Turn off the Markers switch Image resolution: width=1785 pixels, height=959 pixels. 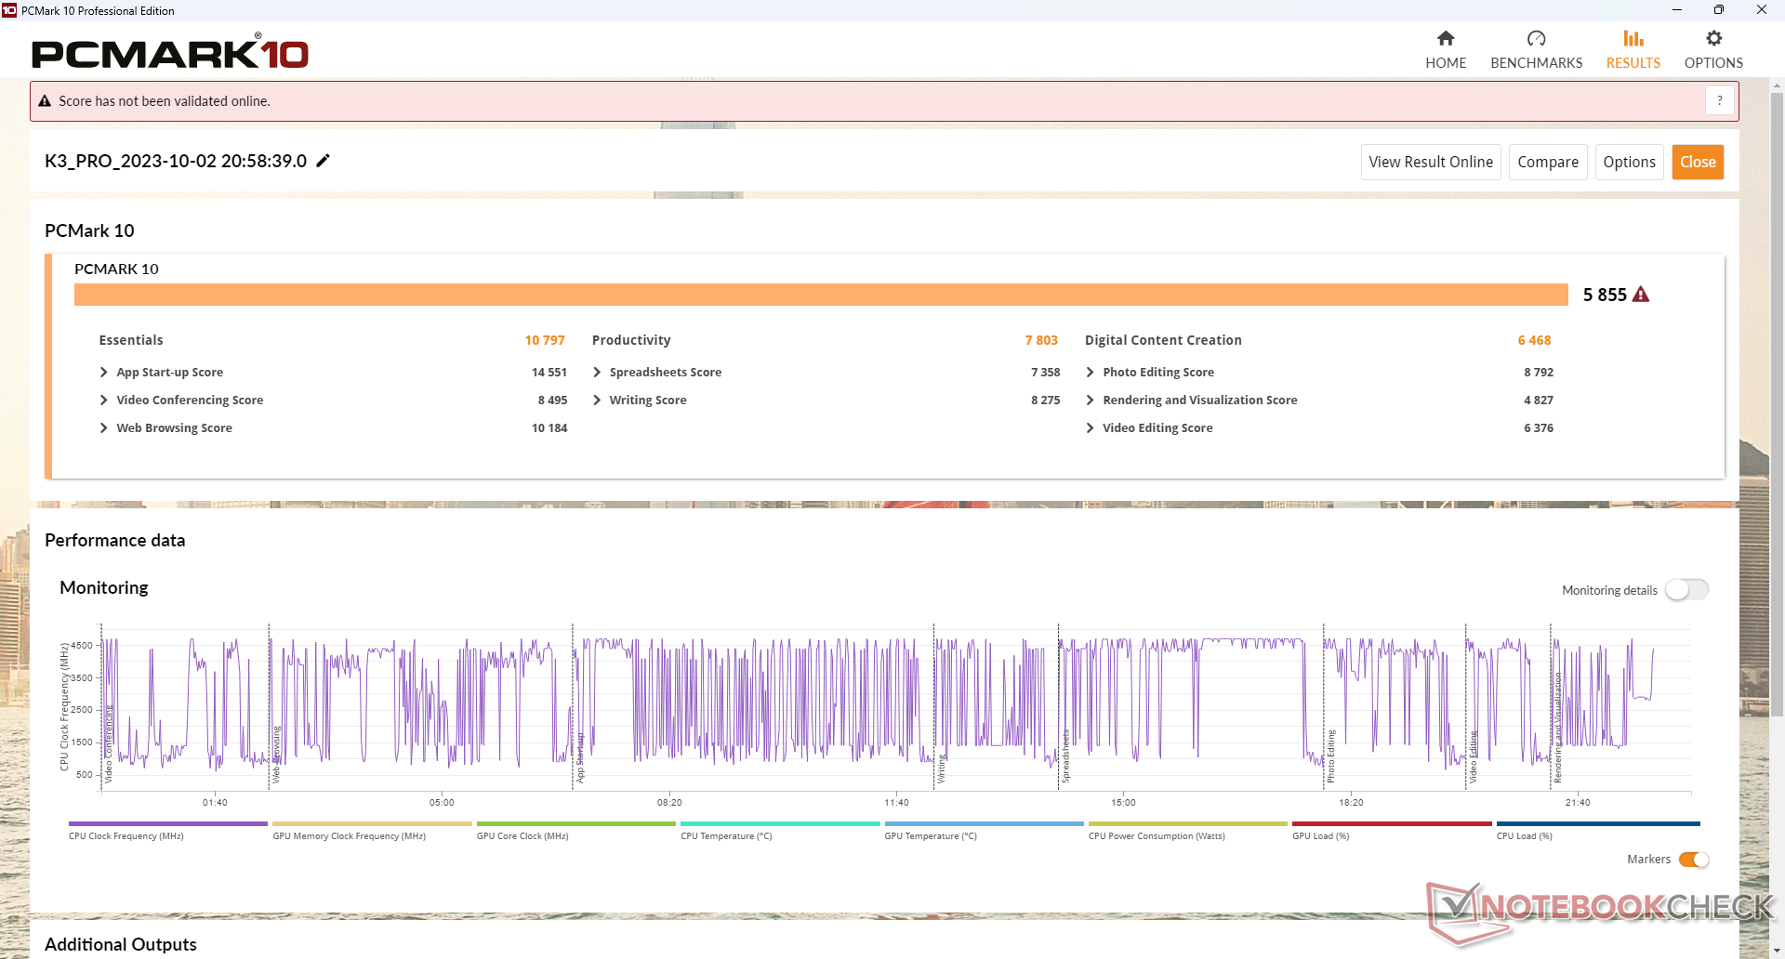[1694, 860]
